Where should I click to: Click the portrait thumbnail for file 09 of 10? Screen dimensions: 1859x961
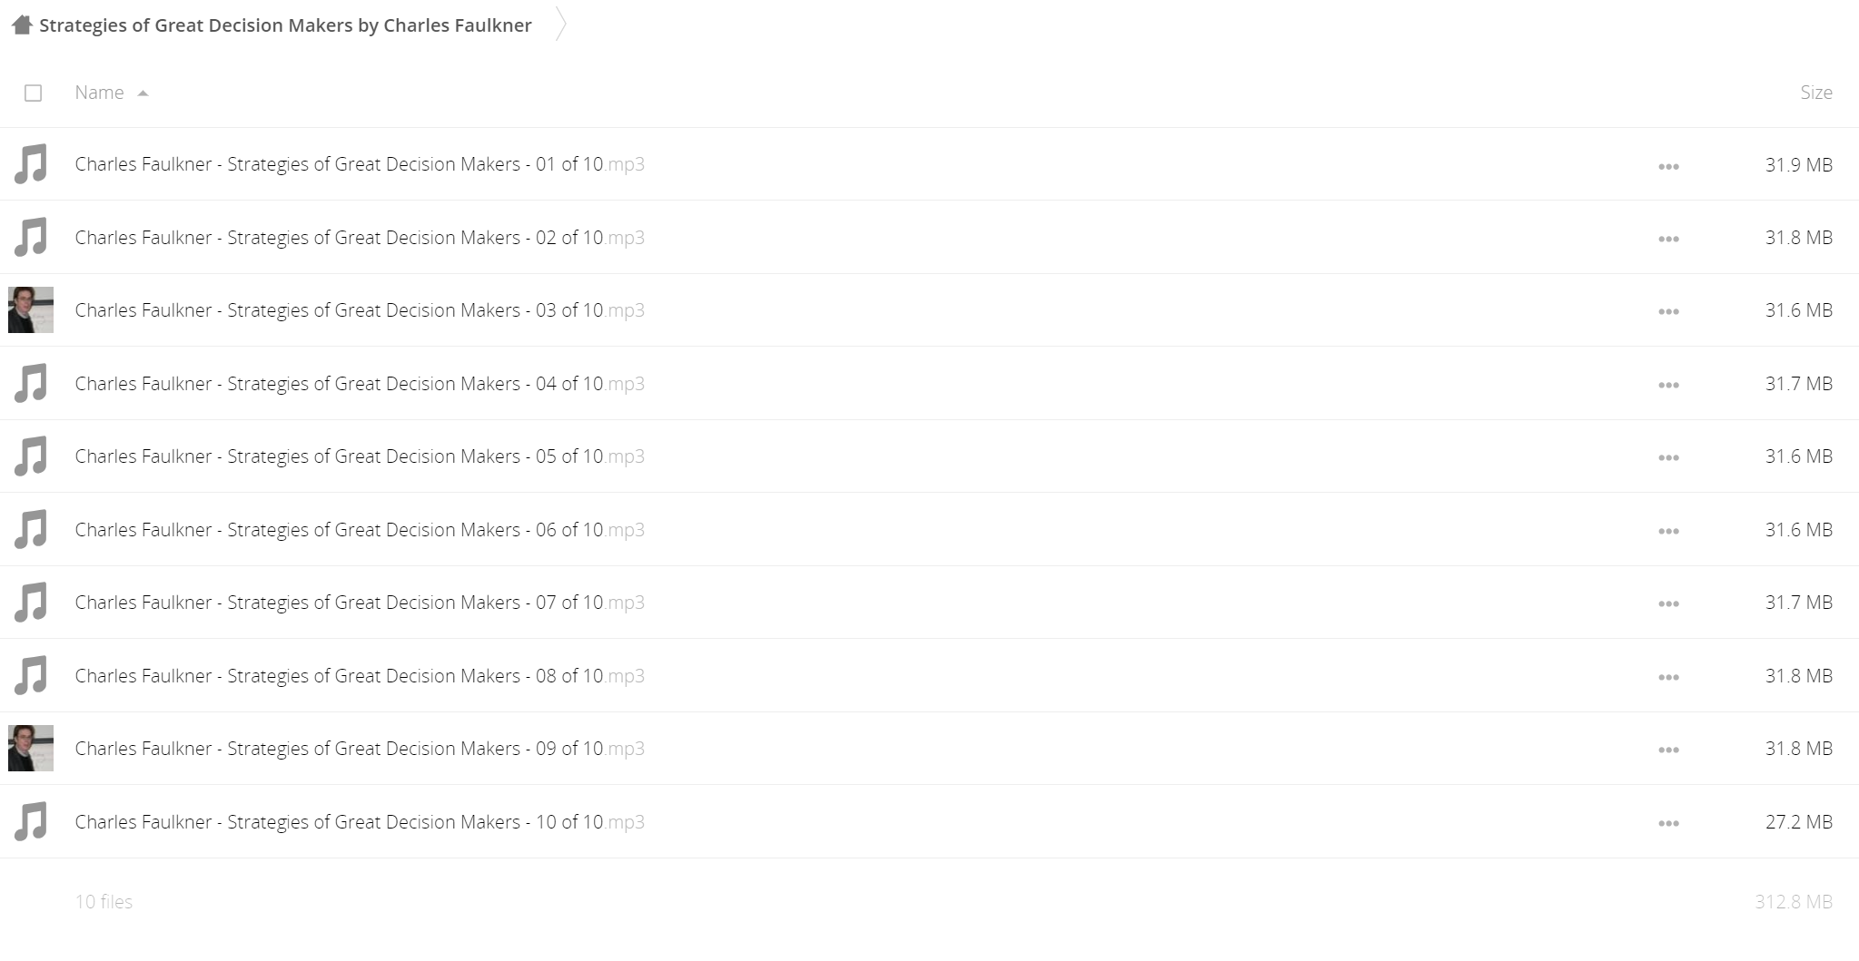pyautogui.click(x=31, y=748)
